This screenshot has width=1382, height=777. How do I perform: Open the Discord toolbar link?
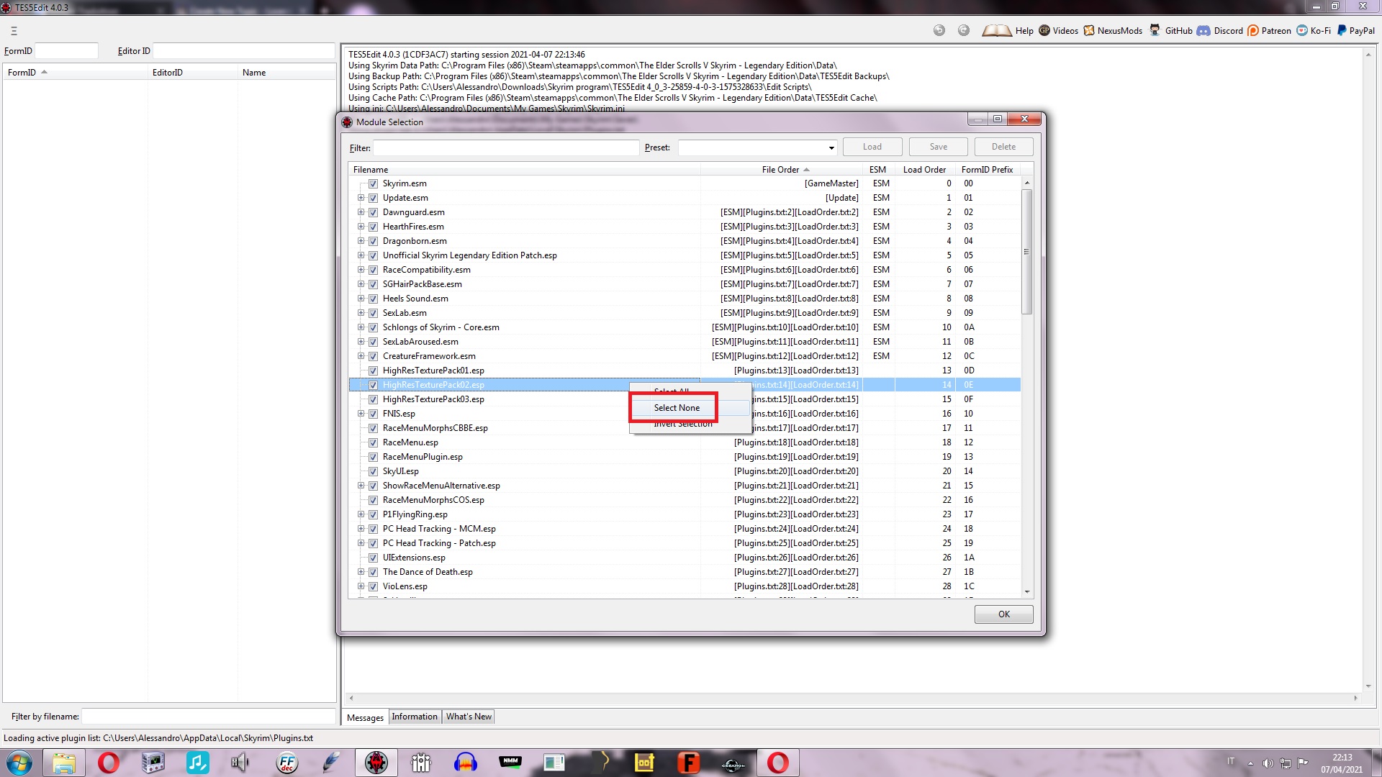(1220, 30)
